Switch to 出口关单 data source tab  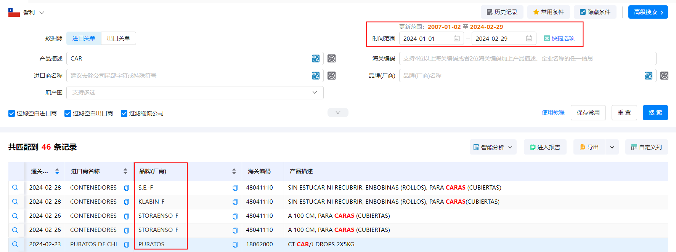pos(118,38)
